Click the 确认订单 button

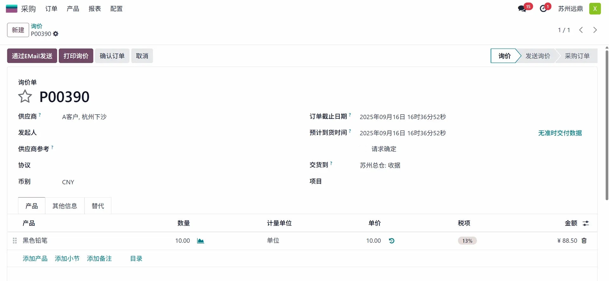click(112, 56)
